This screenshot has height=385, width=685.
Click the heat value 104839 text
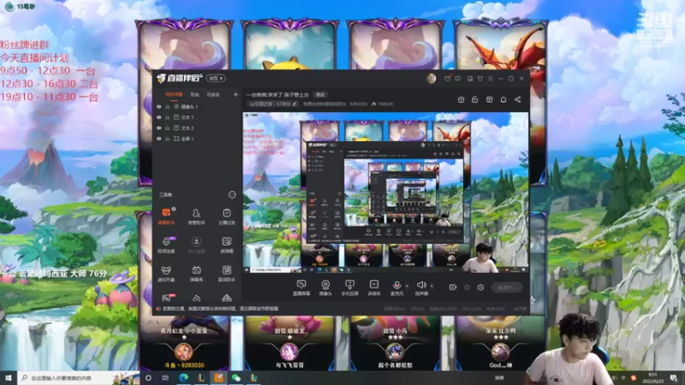(x=385, y=104)
